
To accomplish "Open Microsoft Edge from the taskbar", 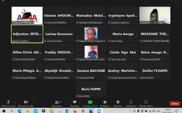I will (x=20, y=111).
